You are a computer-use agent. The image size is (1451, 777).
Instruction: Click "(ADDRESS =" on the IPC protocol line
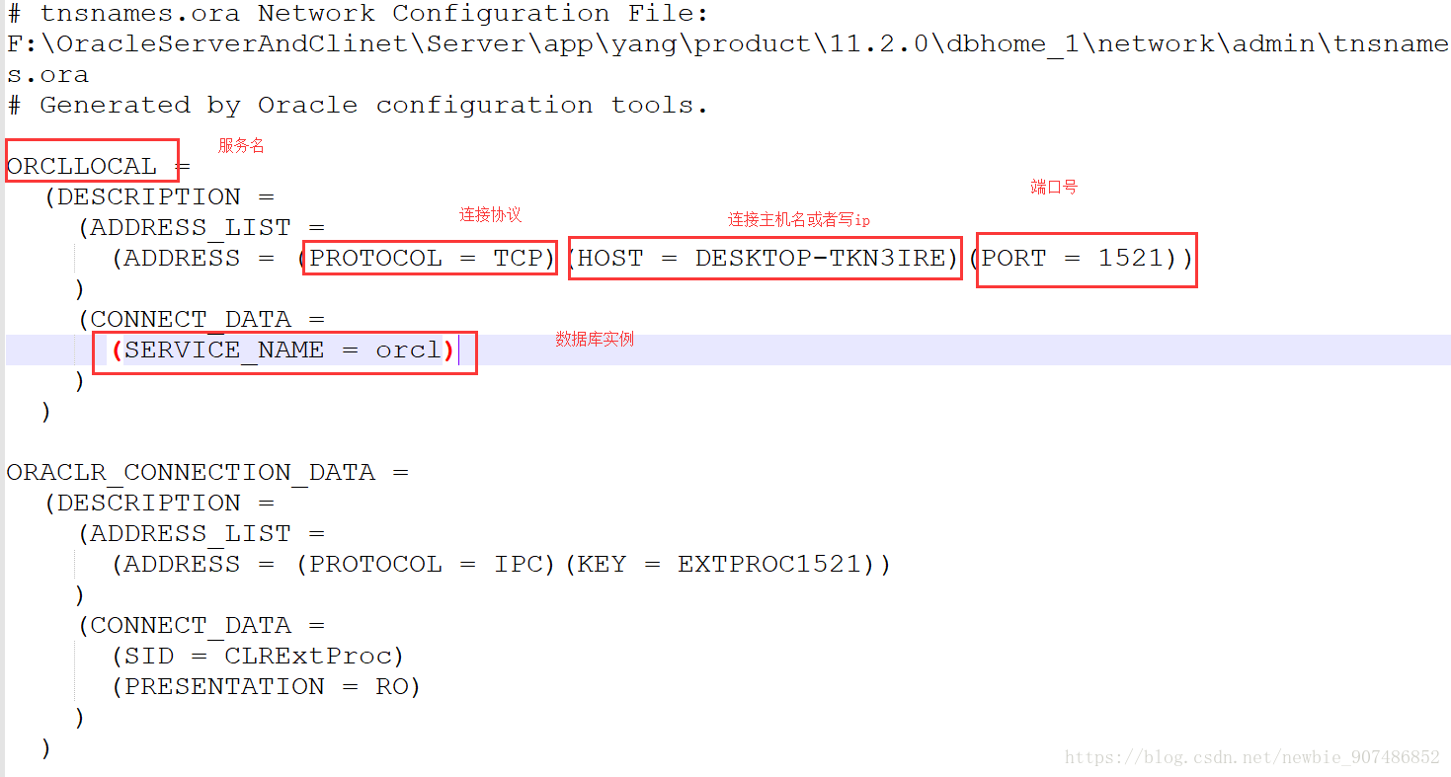pyautogui.click(x=194, y=565)
